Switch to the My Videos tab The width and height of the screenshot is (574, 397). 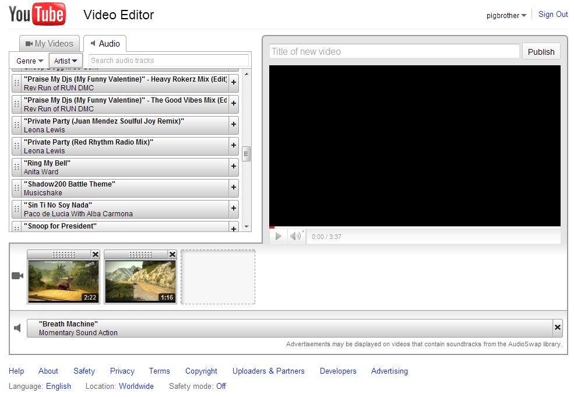click(x=50, y=44)
